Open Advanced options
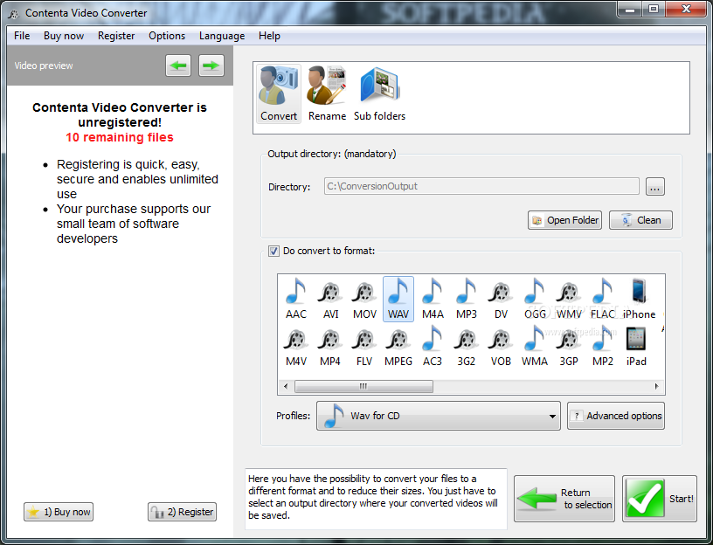This screenshot has width=713, height=545. point(616,416)
